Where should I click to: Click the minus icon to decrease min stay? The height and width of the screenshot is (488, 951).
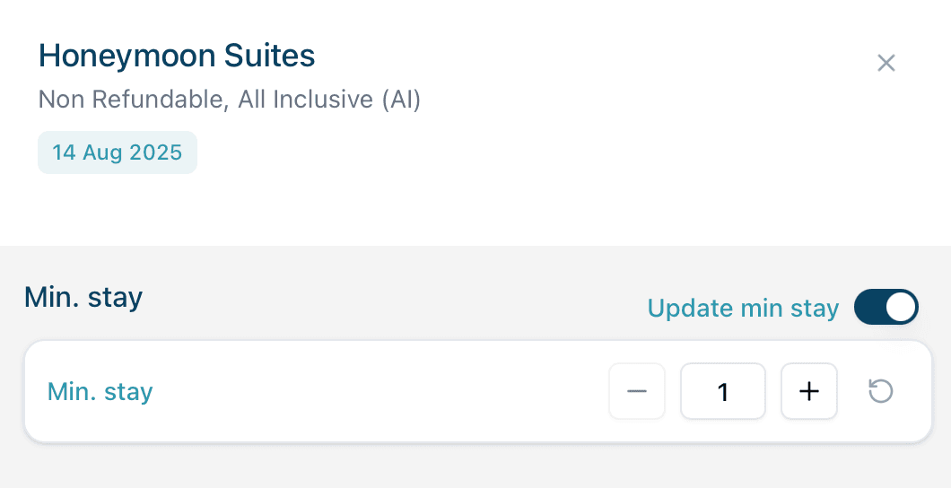click(x=637, y=391)
